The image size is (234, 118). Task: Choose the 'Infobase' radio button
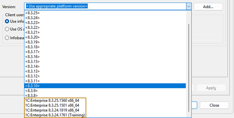7,38
